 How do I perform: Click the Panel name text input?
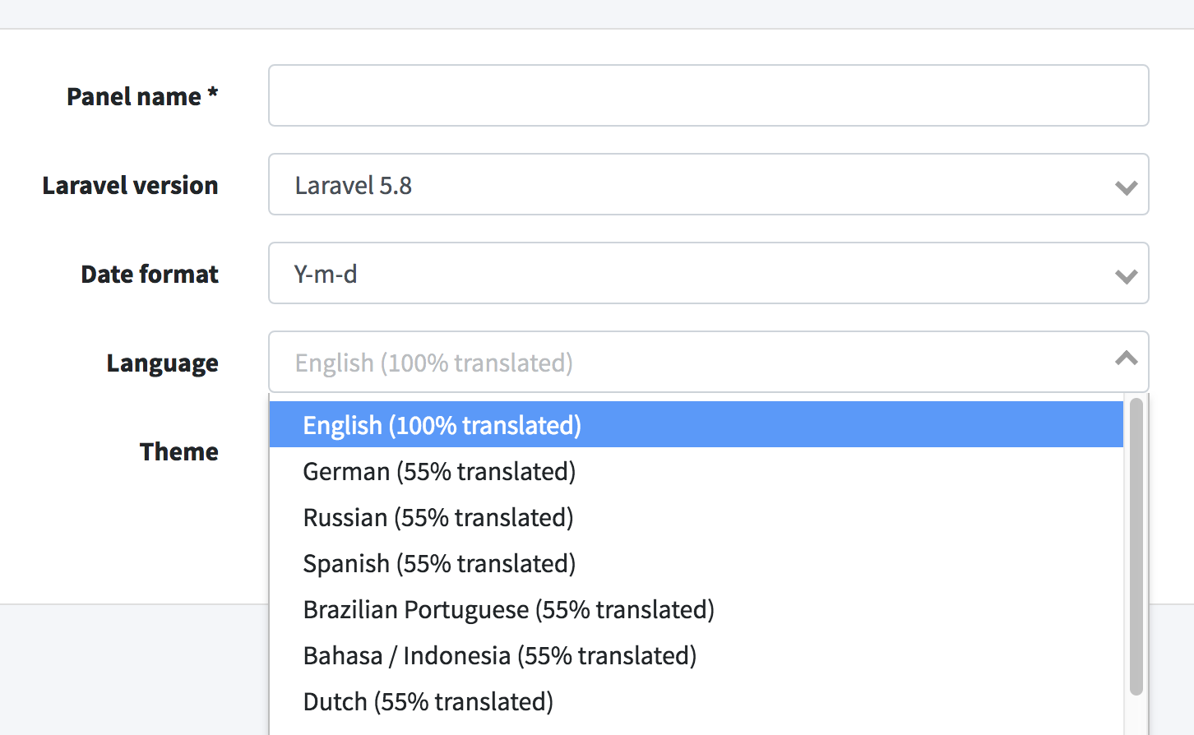click(x=708, y=95)
